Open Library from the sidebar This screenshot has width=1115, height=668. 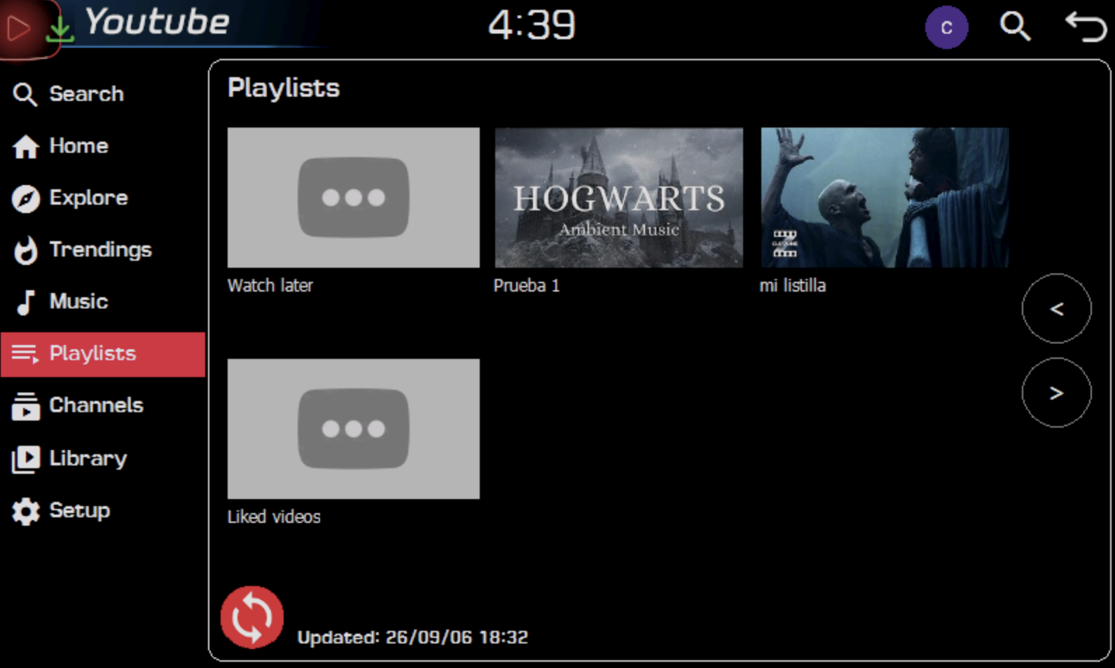[x=88, y=458]
